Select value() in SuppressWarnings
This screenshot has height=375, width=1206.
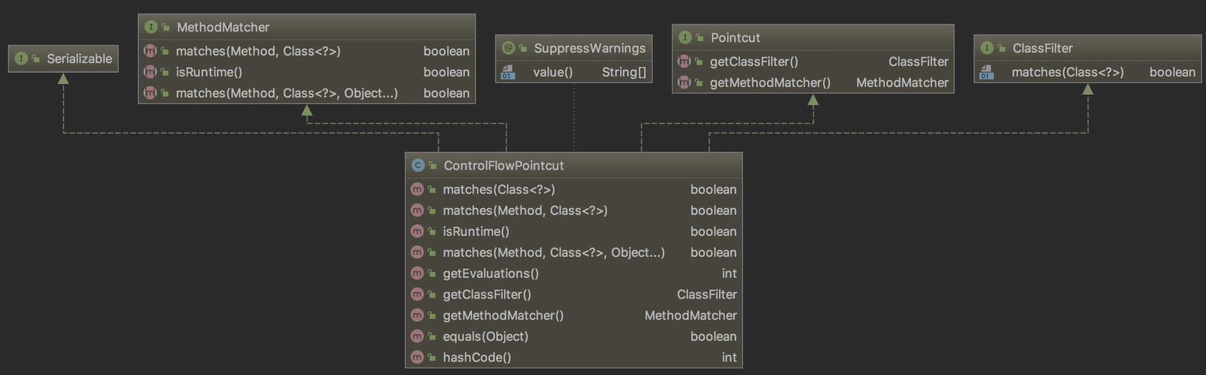click(553, 72)
